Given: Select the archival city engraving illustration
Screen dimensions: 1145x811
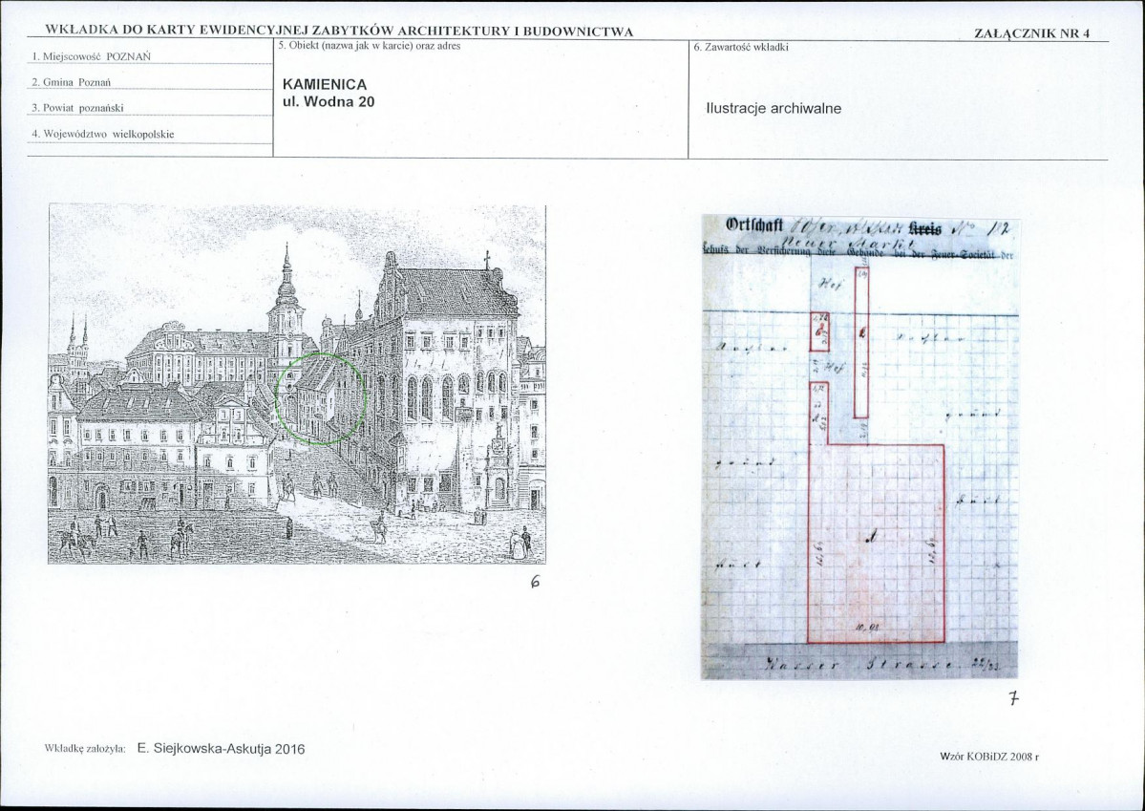Looking at the screenshot, I should pos(296,384).
